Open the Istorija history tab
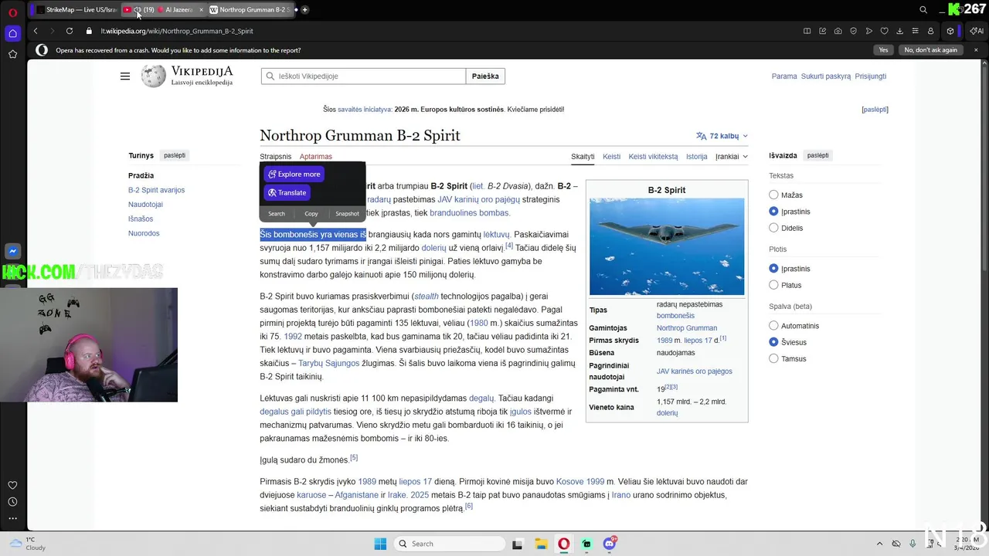 click(696, 157)
